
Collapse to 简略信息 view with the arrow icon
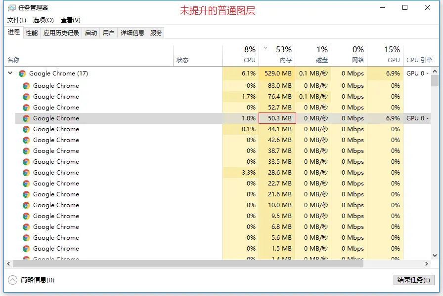point(12,280)
